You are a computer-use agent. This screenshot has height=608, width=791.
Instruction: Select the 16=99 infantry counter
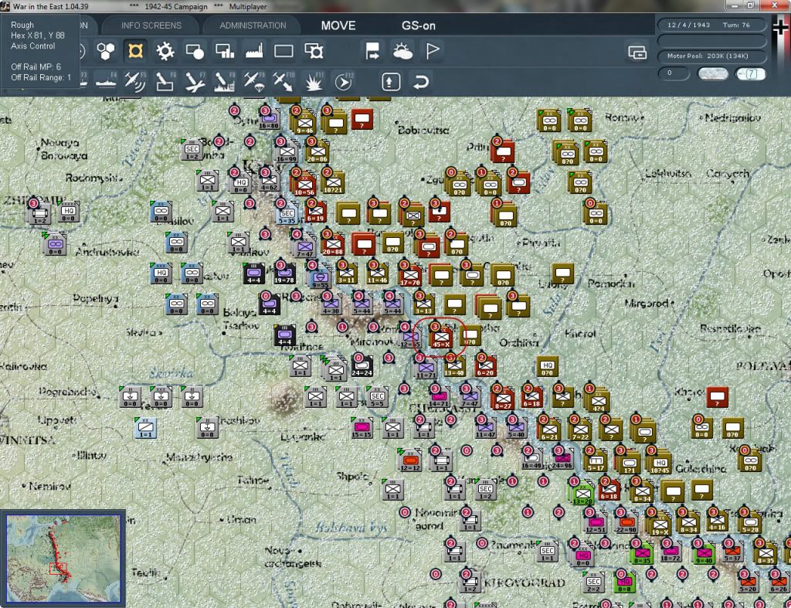(x=286, y=152)
